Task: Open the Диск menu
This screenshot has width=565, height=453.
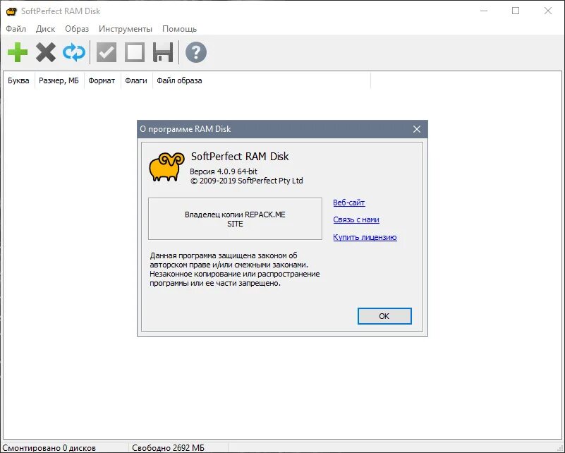Action: (x=45, y=29)
